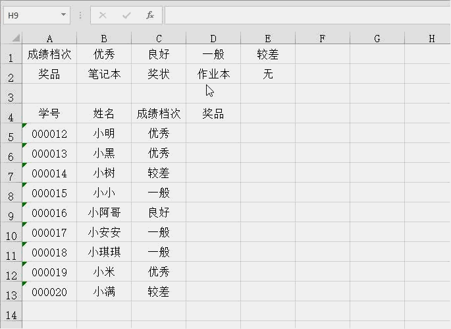
Task: Select row 4 header
Action: (11, 114)
